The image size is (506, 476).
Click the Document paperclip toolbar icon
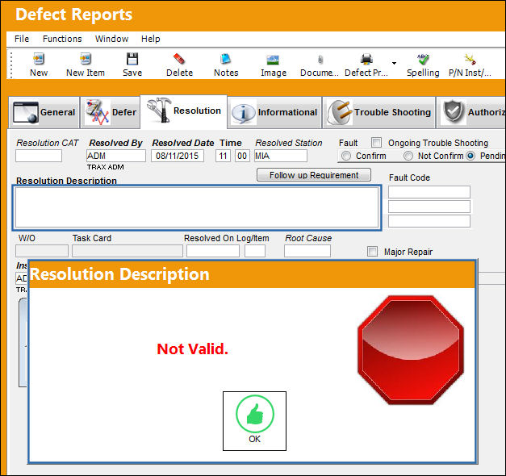click(x=320, y=60)
